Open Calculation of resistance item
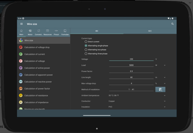 tap(36, 96)
